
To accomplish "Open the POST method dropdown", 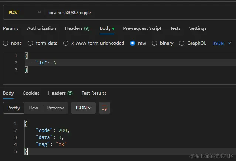I will coord(24,12).
